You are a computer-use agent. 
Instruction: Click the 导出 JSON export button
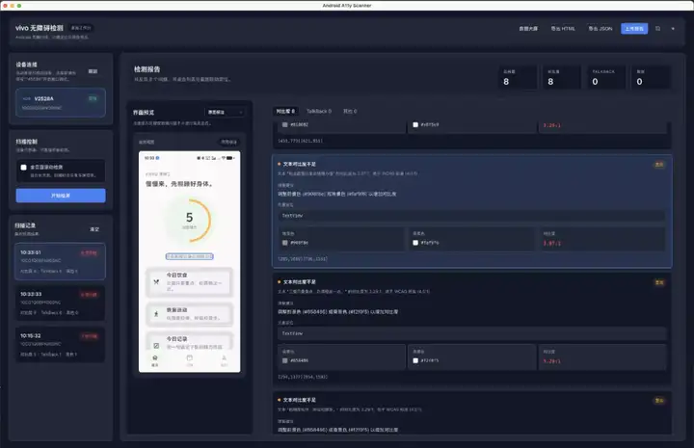(x=601, y=29)
